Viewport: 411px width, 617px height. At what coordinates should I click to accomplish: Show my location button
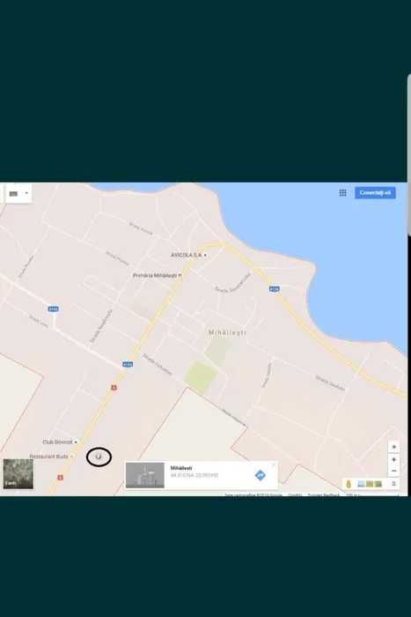pos(393,447)
